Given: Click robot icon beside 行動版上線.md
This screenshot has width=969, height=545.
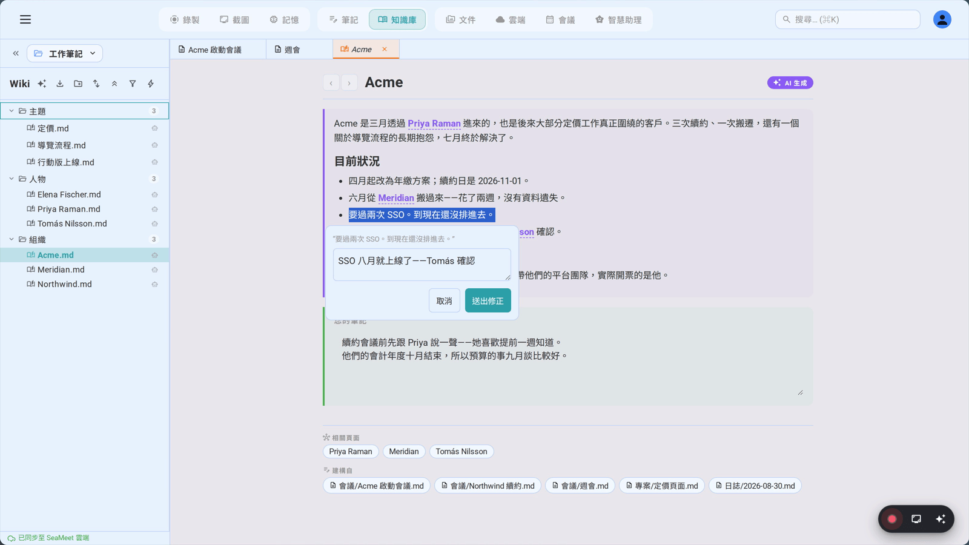Looking at the screenshot, I should (154, 162).
